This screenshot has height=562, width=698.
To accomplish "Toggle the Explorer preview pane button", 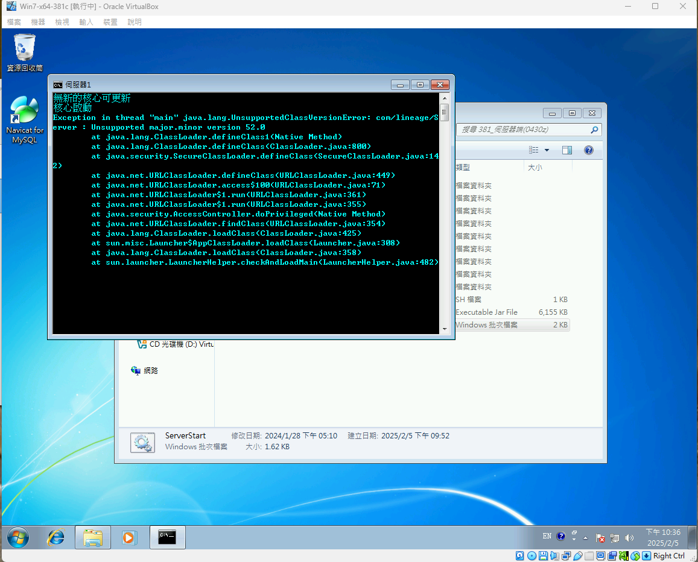I will 566,150.
